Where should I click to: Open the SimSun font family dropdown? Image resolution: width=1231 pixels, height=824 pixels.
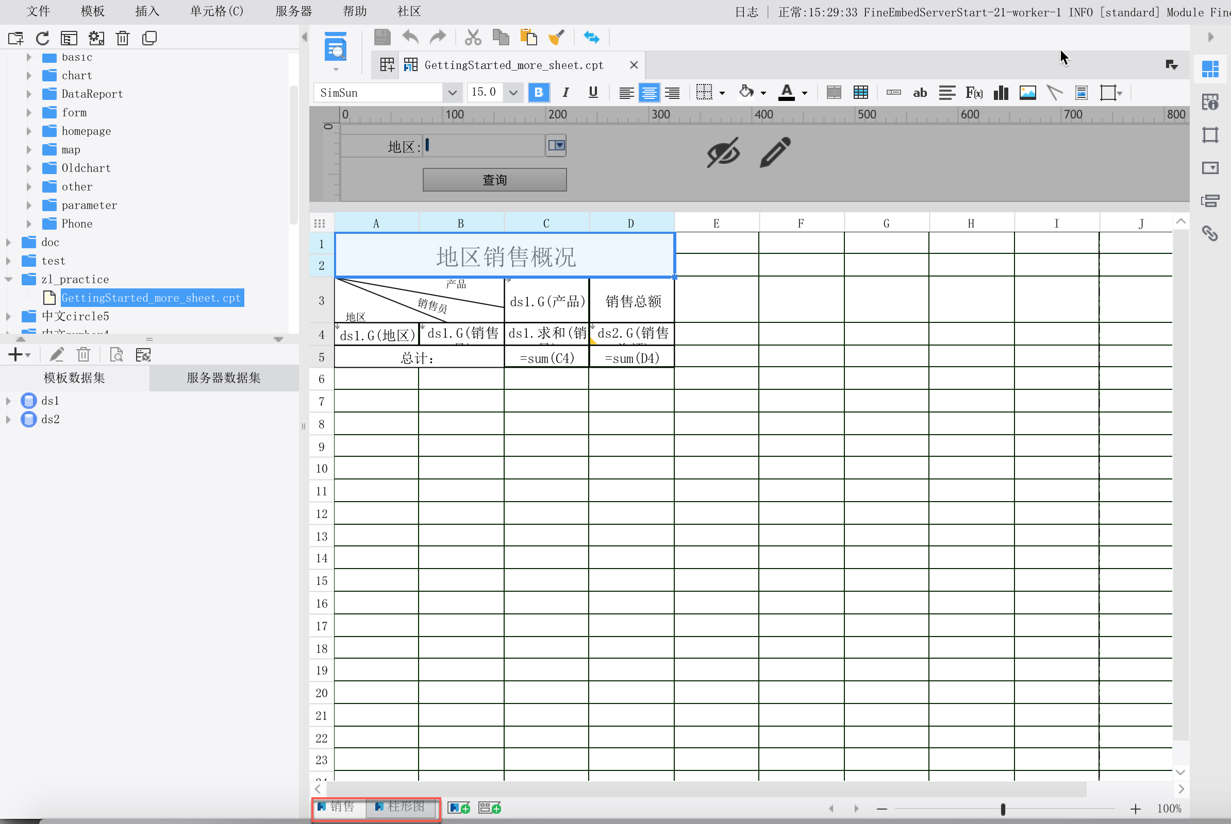coord(452,93)
